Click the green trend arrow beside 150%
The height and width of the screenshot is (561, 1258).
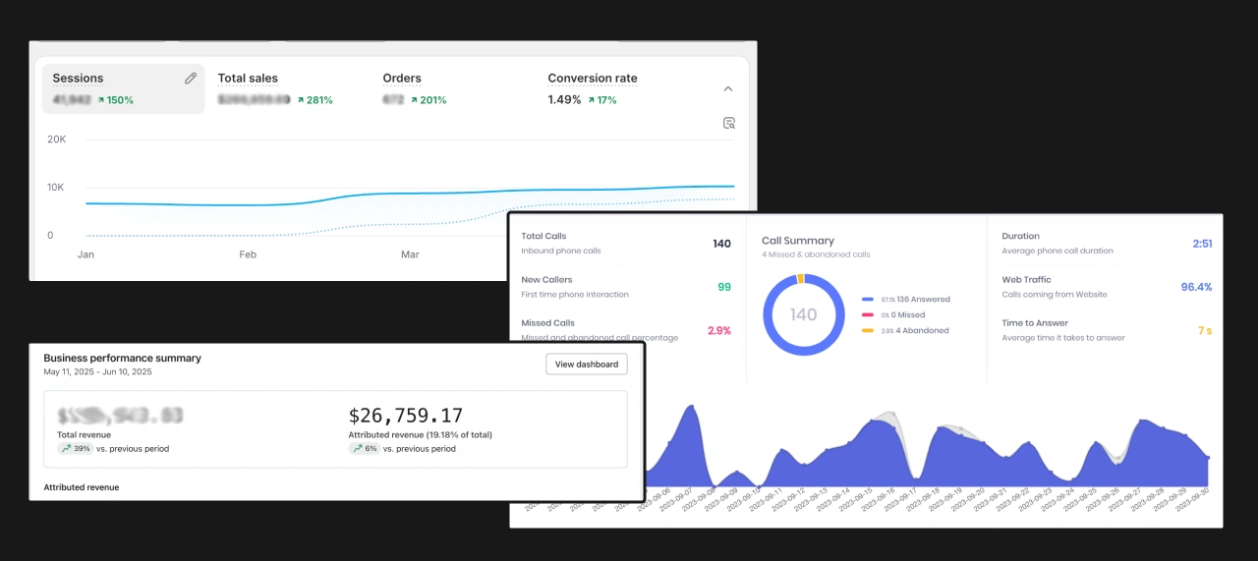pos(100,100)
